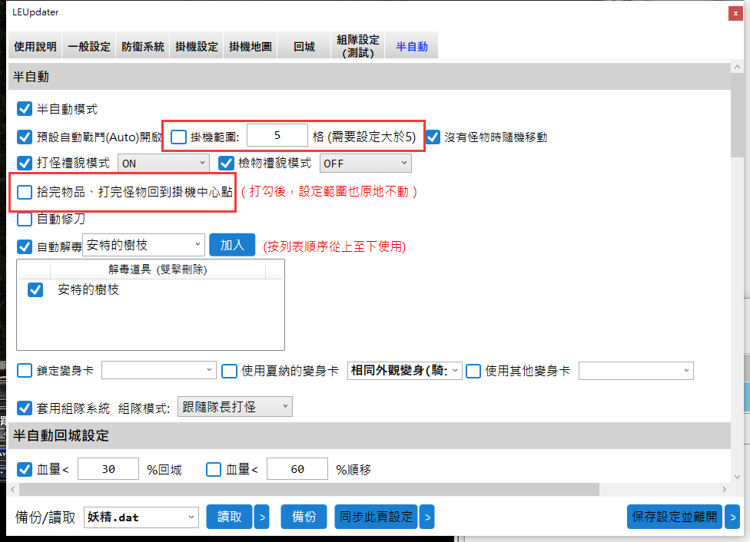
Task: Click the arrow next to 同步此頁設定
Action: 427,517
